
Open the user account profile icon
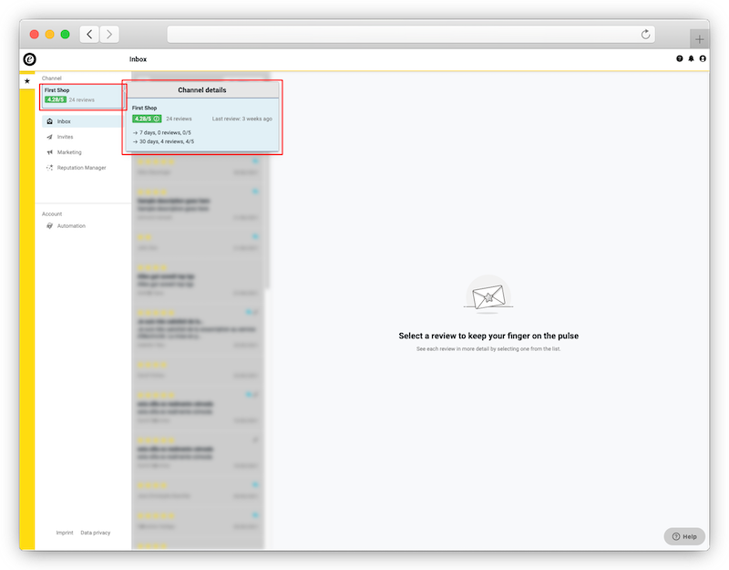coord(703,58)
